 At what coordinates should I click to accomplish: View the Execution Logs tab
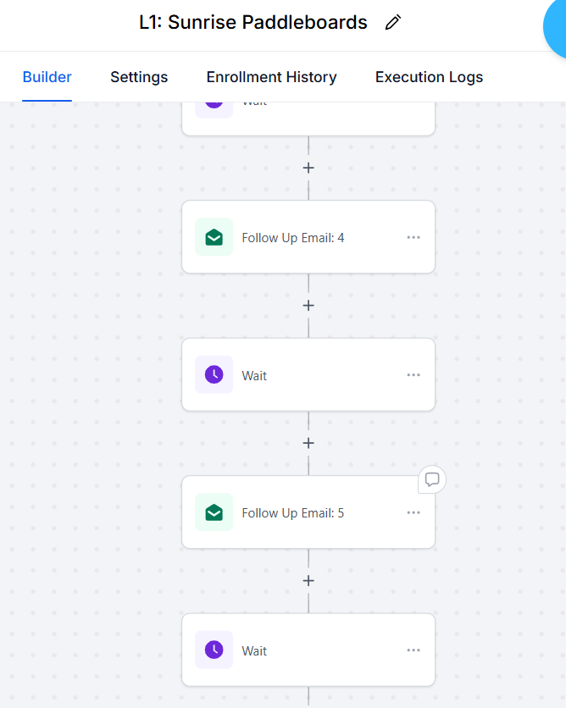pos(429,77)
